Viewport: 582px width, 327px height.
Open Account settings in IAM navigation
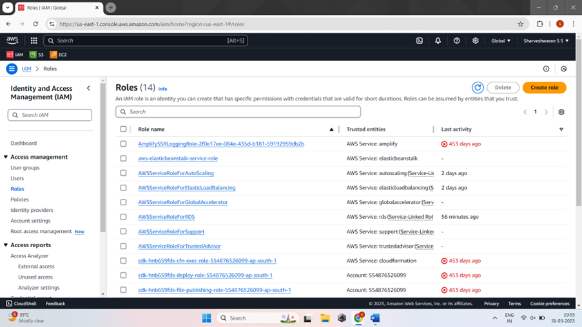[x=30, y=221]
